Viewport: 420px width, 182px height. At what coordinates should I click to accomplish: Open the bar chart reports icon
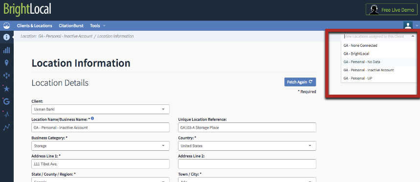[x=6, y=50]
